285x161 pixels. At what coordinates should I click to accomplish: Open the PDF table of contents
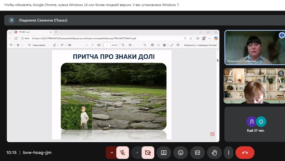pos(11,45)
